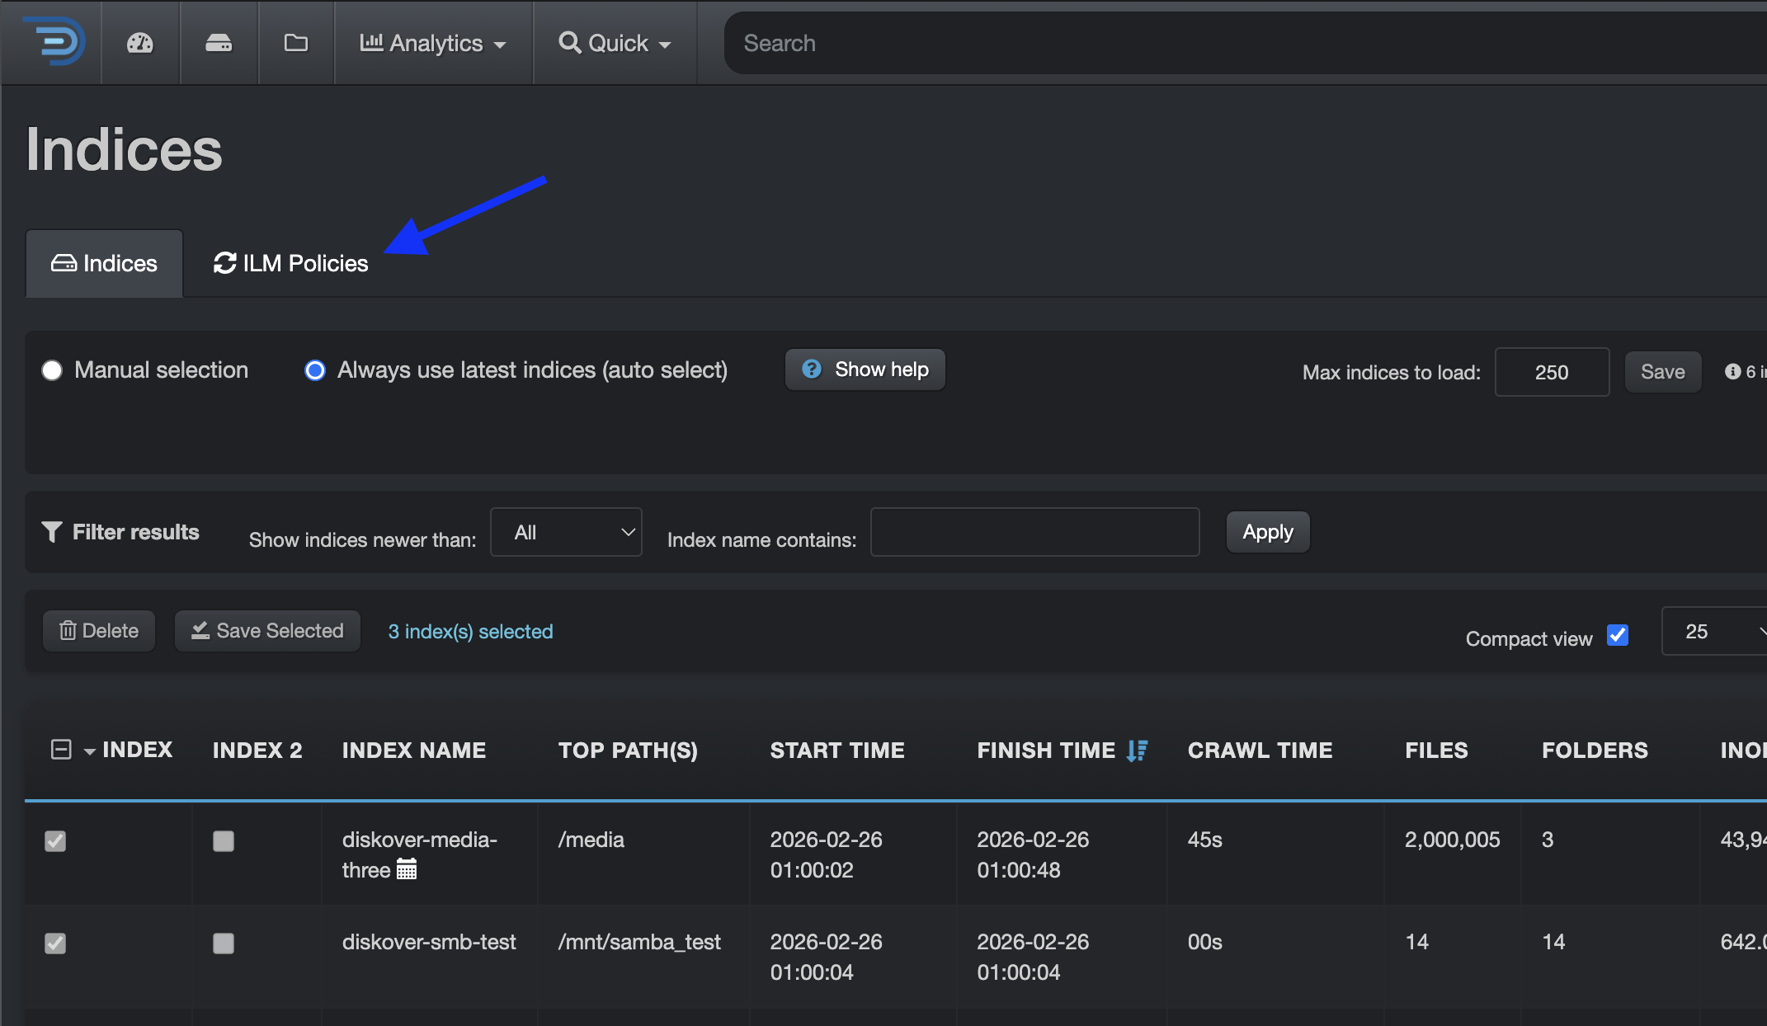Sort by INDEX 2 column

(x=257, y=751)
